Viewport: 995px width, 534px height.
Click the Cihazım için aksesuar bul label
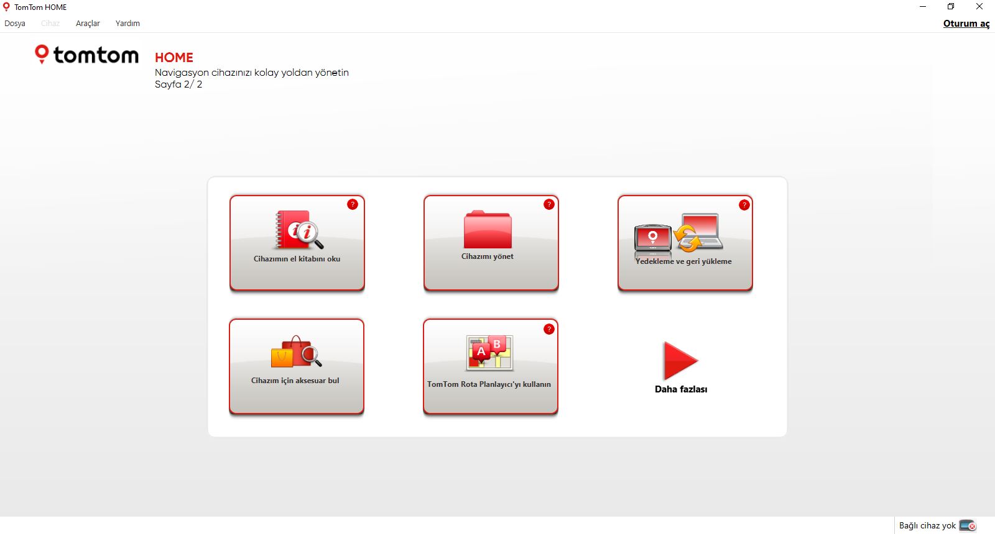[x=295, y=381]
